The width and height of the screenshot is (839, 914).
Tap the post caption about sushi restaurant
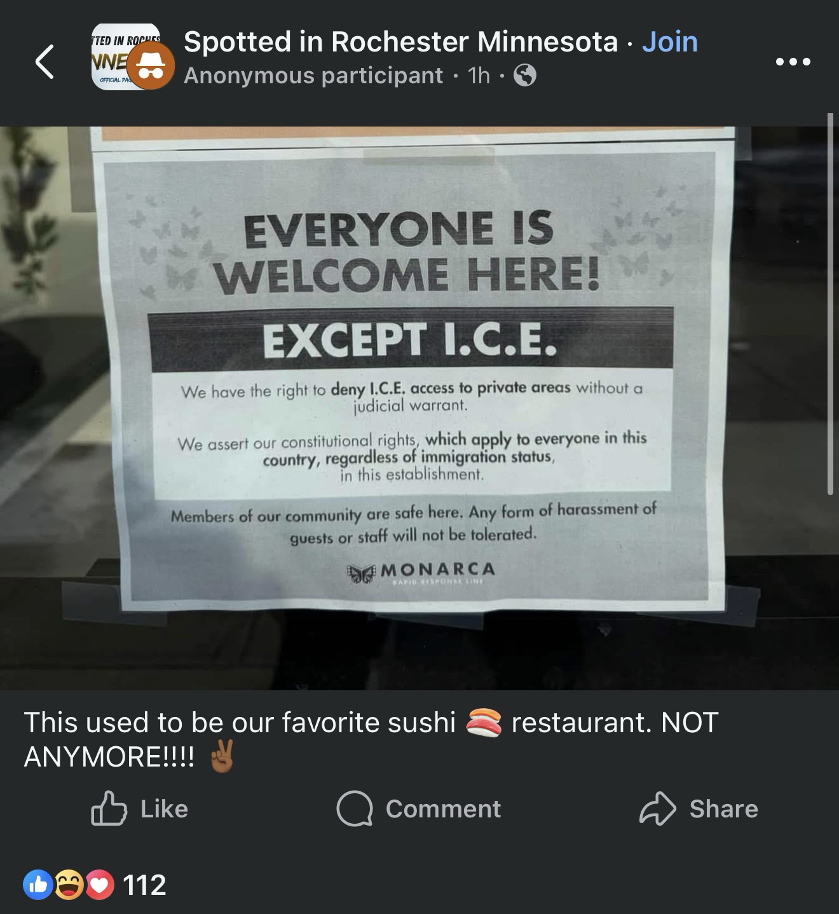click(371, 739)
